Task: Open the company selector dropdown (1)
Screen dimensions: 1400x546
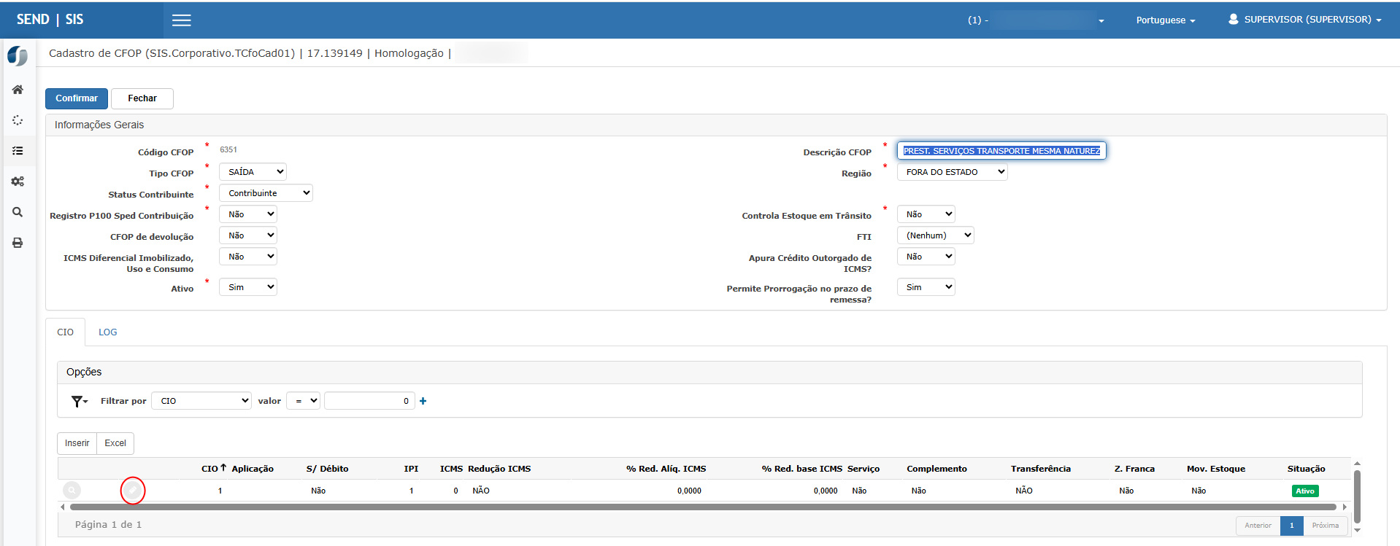Action: (1036, 20)
